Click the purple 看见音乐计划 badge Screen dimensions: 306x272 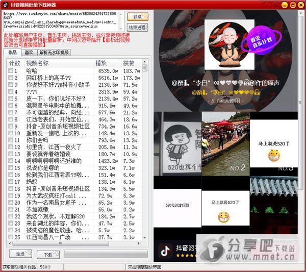tap(261, 41)
